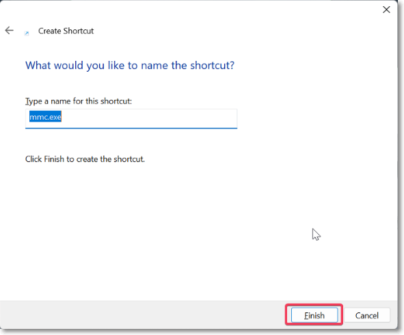Click the 'Click Finish to create the shortcut.' text
The image size is (404, 335).
(85, 159)
